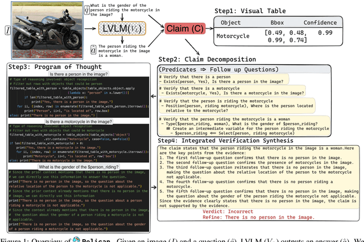Screen dimensions: 364x242
Task: Click the red Claim (C) box
Action: point(181,28)
